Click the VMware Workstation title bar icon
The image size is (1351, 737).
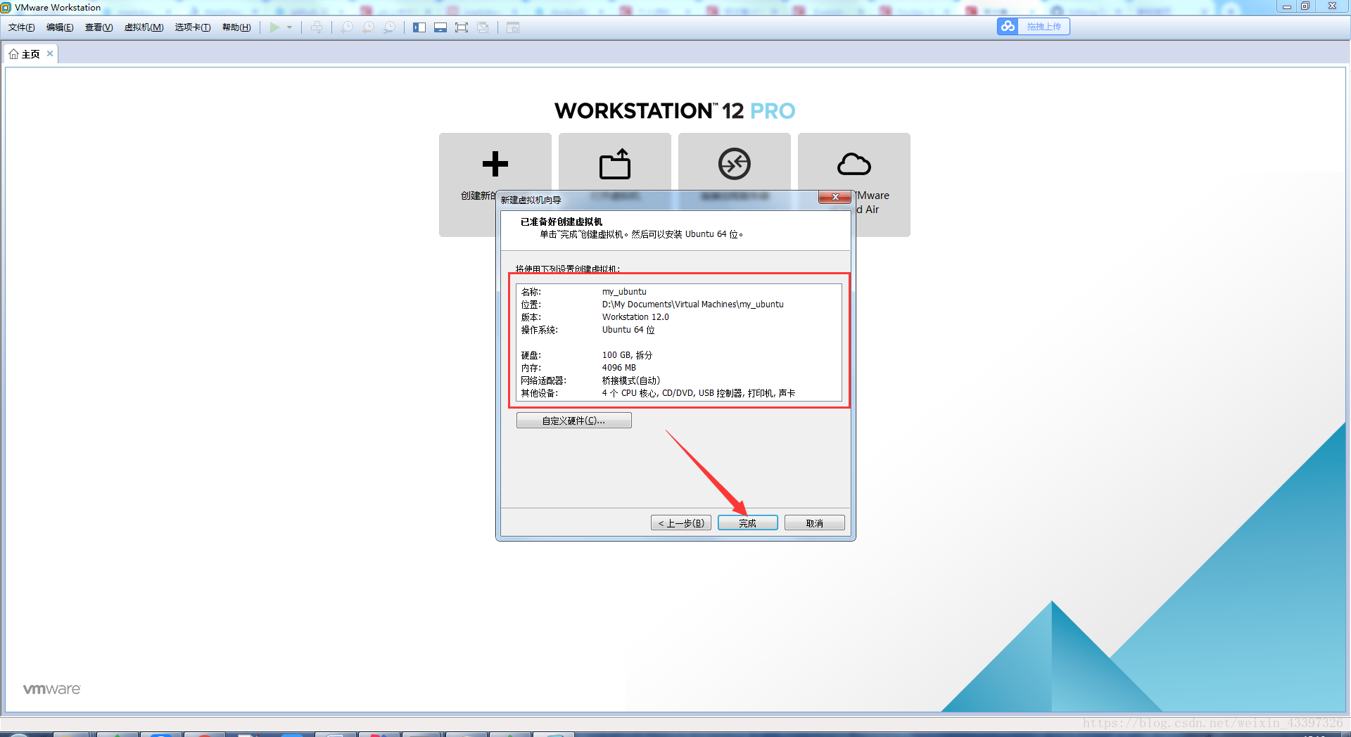coord(6,7)
